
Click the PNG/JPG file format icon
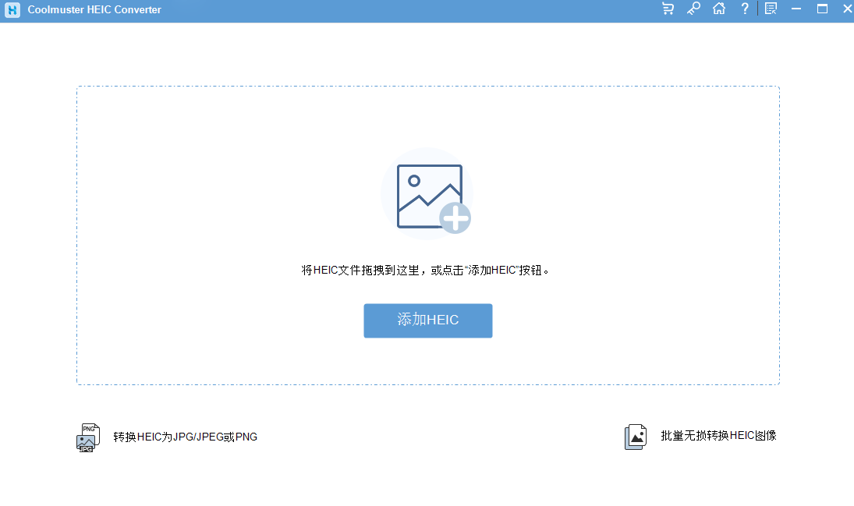tap(87, 437)
